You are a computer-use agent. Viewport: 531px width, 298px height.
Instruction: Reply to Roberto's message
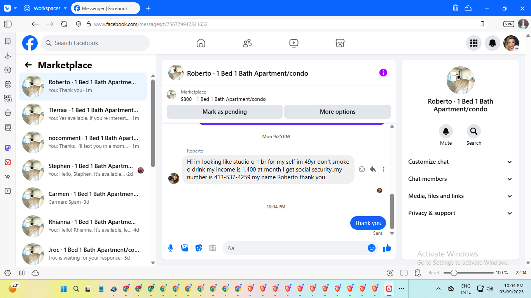point(373,169)
